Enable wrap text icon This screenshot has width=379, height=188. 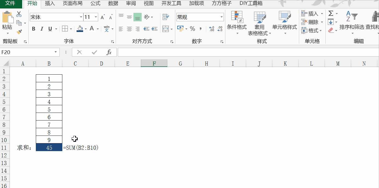pos(166,17)
